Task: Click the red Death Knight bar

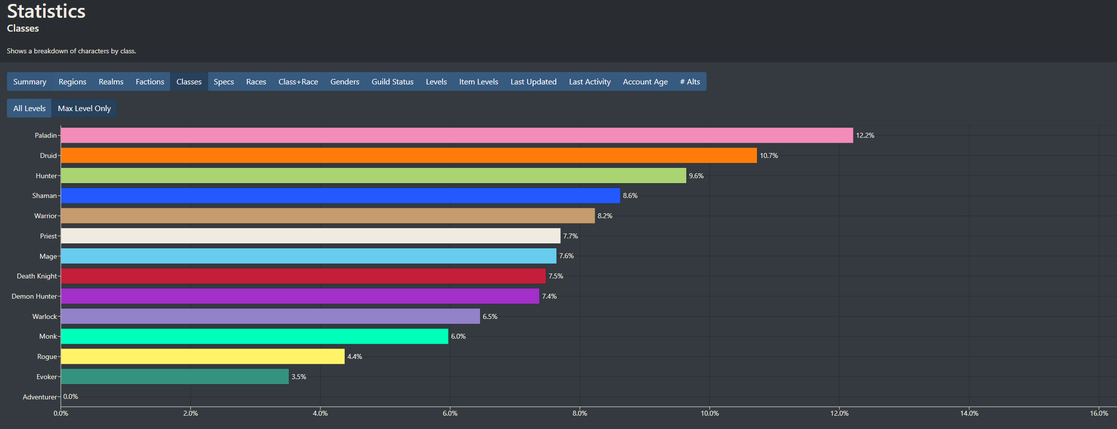Action: click(x=303, y=276)
